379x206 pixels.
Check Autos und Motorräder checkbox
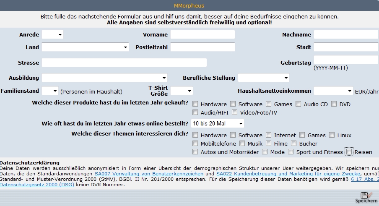(x=195, y=152)
